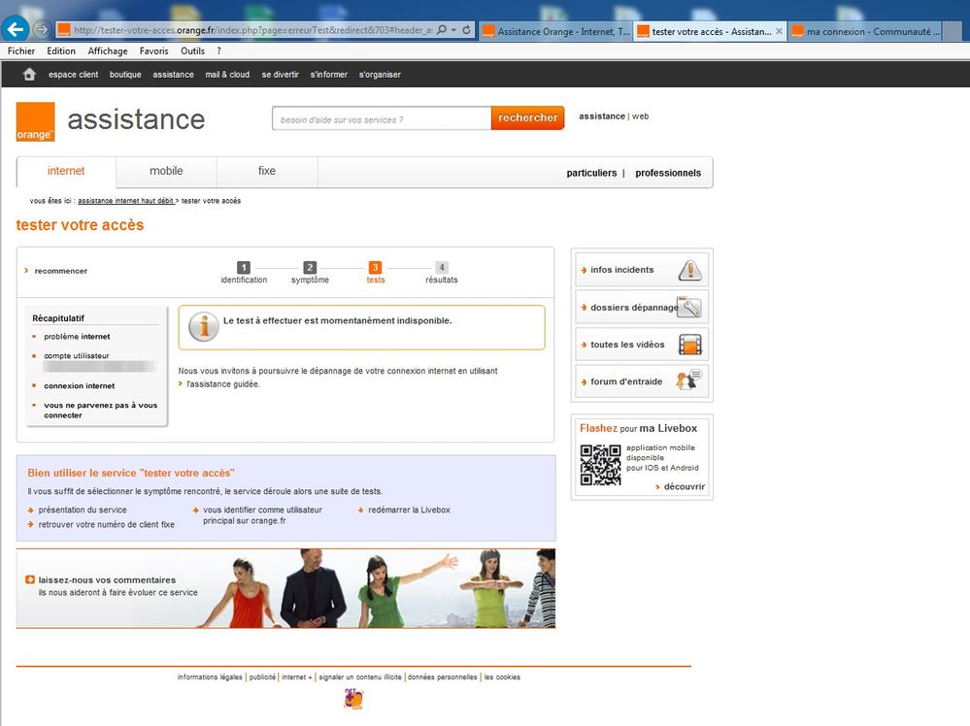This screenshot has height=726, width=970.
Task: Open se divertir section
Action: point(280,75)
